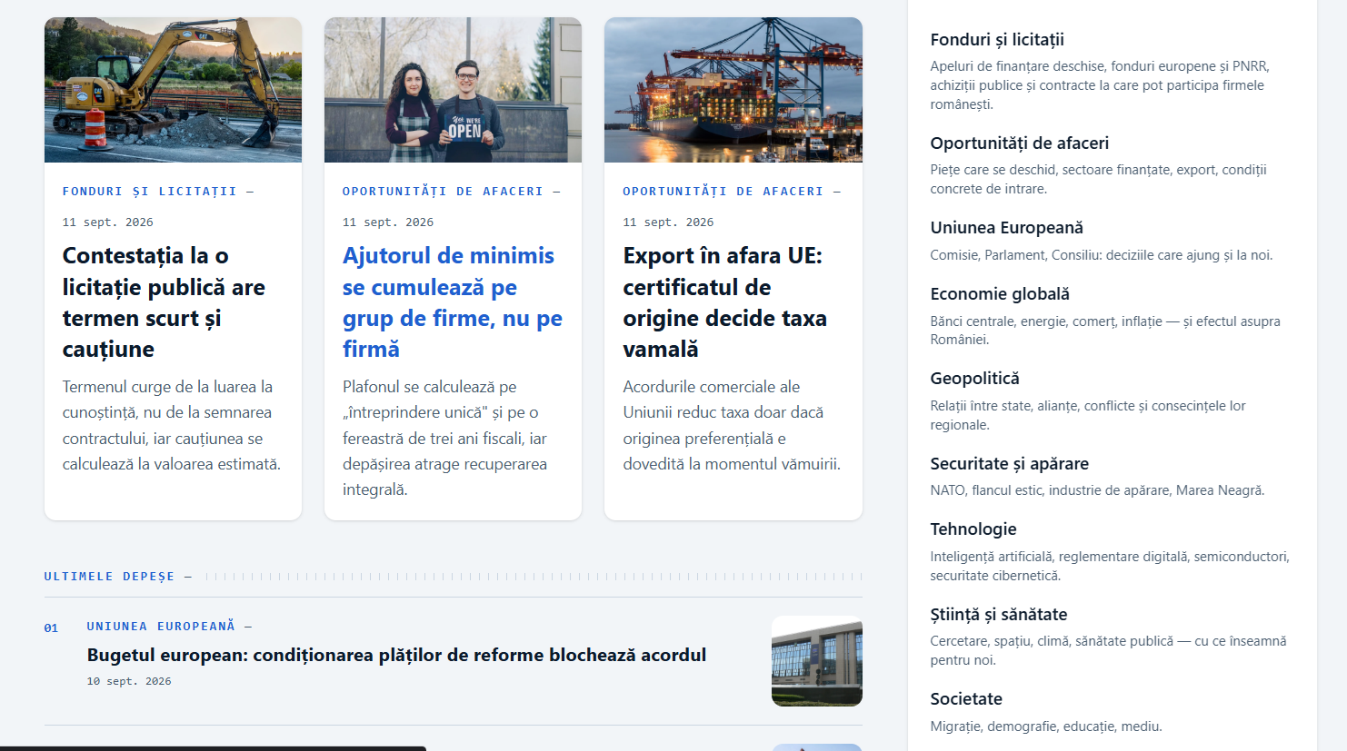
Task: Open sidebar category 'Geopolitică'
Action: (x=974, y=379)
